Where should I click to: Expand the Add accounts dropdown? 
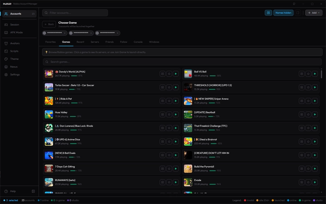[x=314, y=13]
